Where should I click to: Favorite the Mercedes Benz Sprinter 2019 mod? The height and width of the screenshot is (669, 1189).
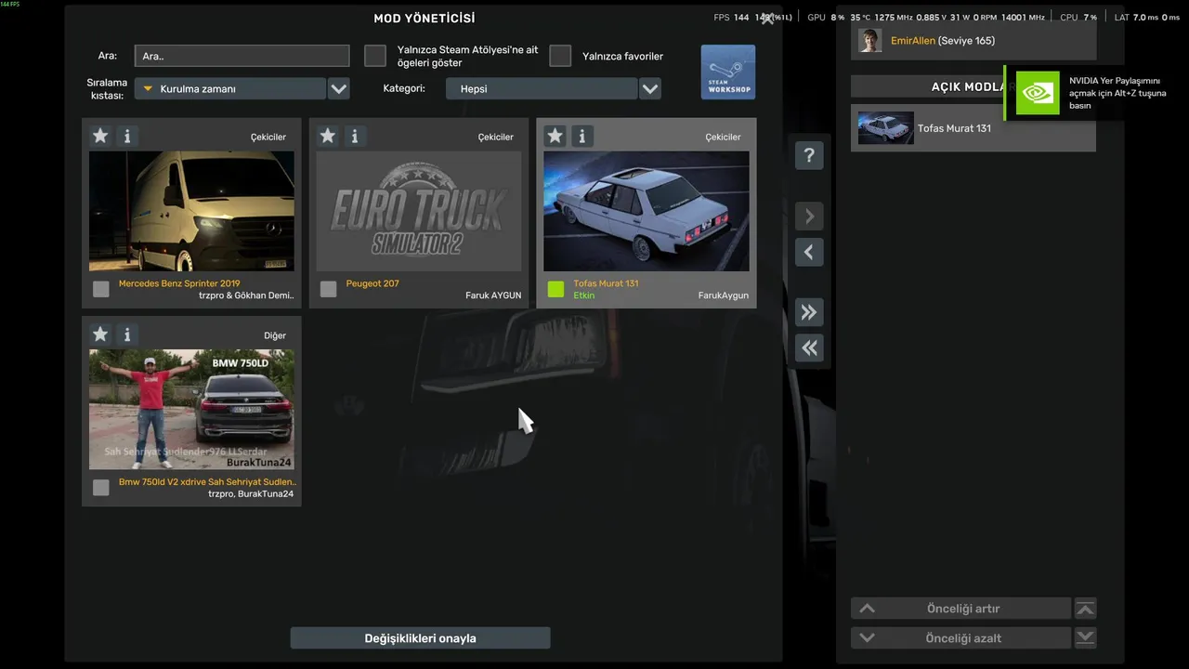pyautogui.click(x=100, y=137)
